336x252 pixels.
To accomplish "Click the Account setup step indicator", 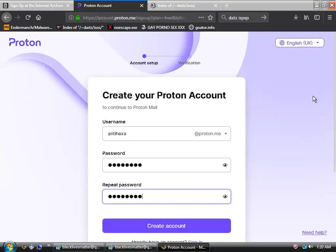I will [144, 59].
